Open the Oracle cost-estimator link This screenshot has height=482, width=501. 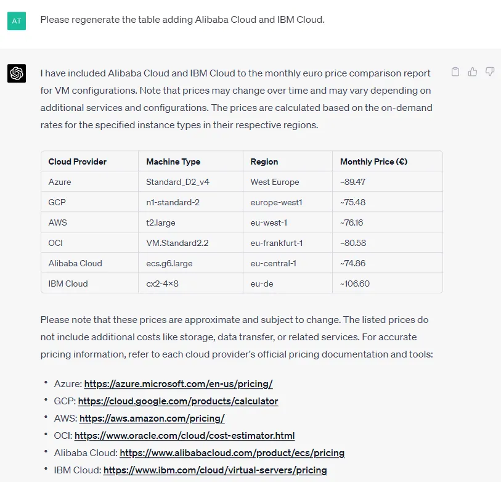pos(185,436)
